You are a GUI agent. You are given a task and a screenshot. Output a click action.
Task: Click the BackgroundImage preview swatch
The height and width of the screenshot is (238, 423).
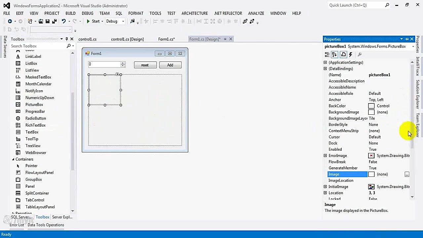tap(371, 112)
